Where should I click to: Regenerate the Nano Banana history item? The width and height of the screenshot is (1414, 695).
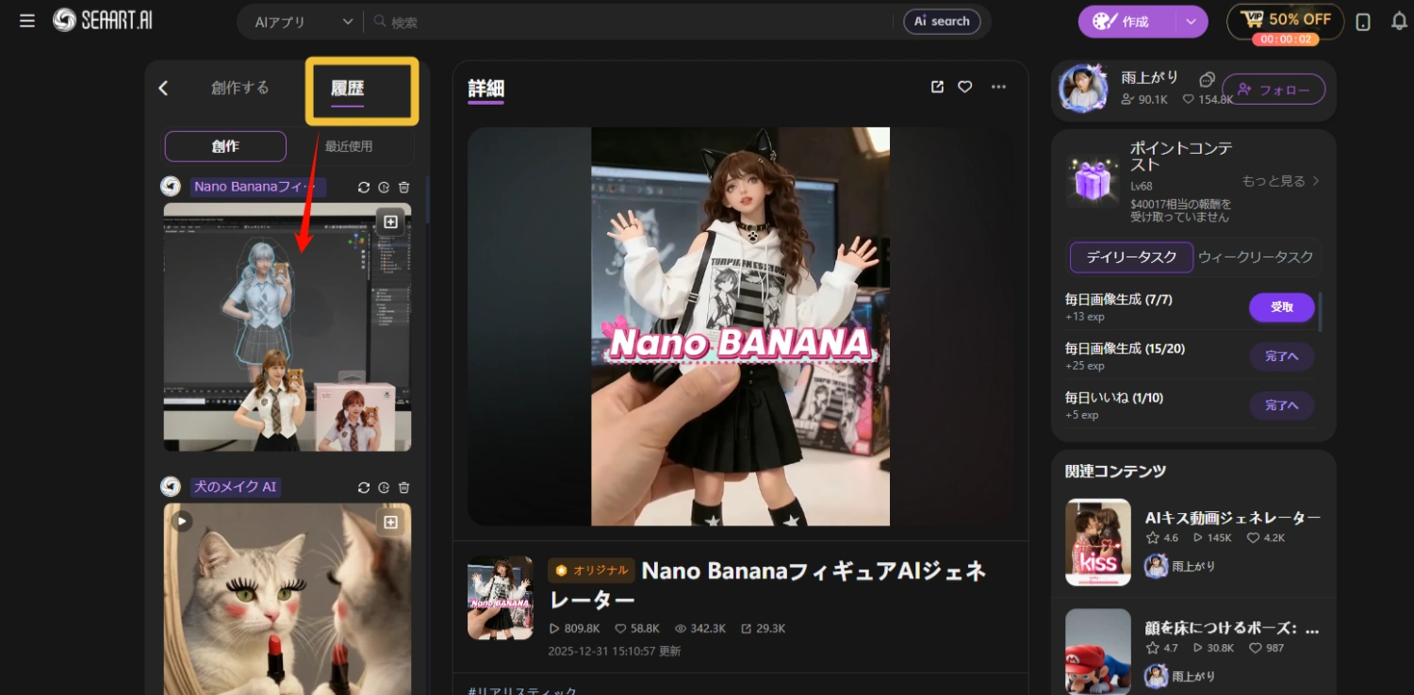(364, 187)
